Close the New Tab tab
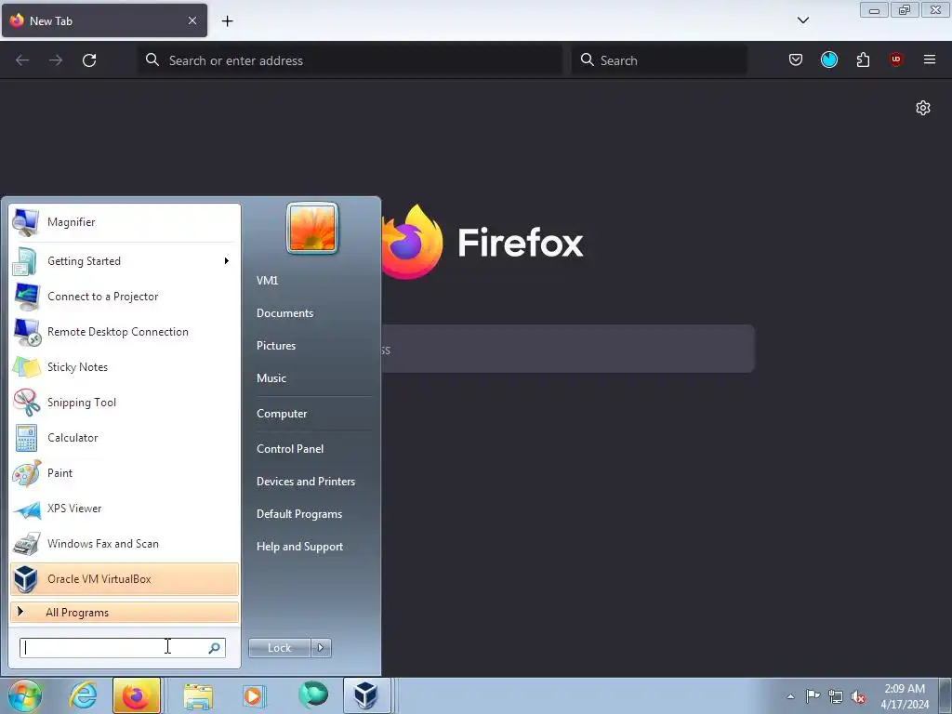This screenshot has height=714, width=952. [x=192, y=20]
